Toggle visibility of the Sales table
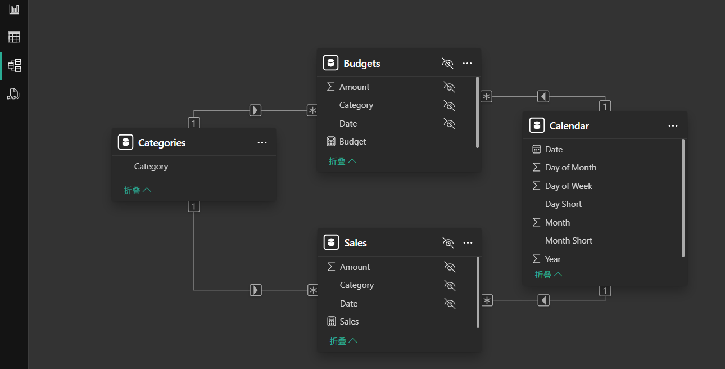This screenshot has height=369, width=725. [448, 242]
